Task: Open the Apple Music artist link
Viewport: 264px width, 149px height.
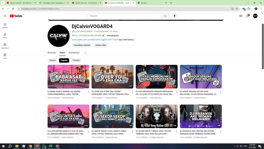Action: pyautogui.click(x=95, y=40)
